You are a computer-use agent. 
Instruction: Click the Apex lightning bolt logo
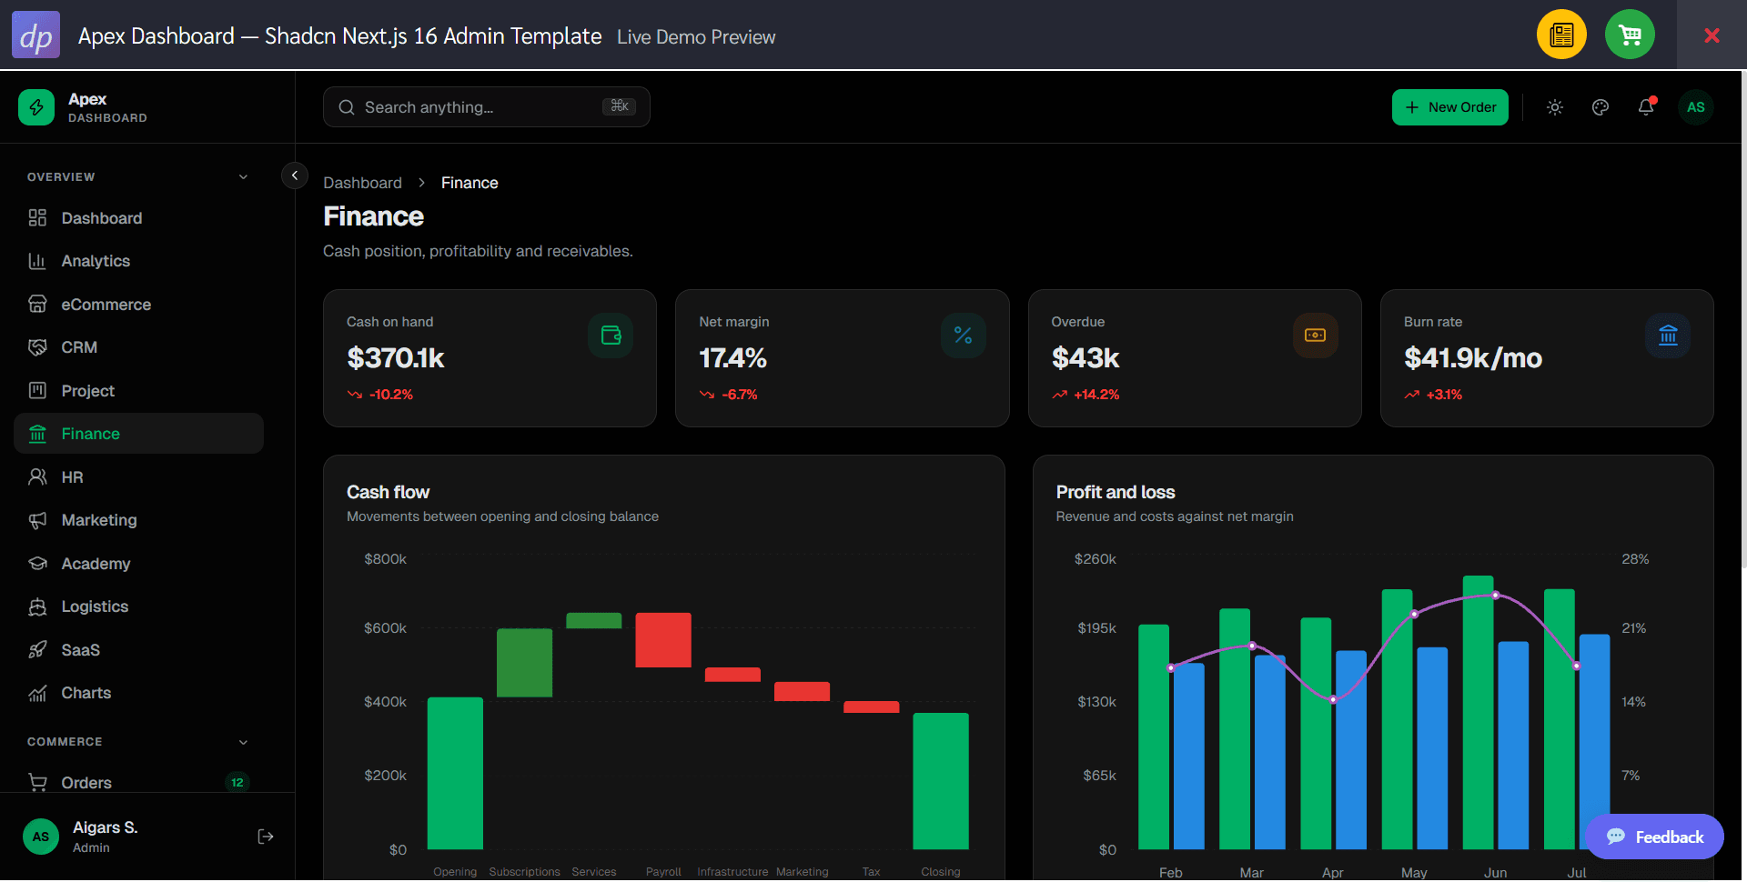36,107
